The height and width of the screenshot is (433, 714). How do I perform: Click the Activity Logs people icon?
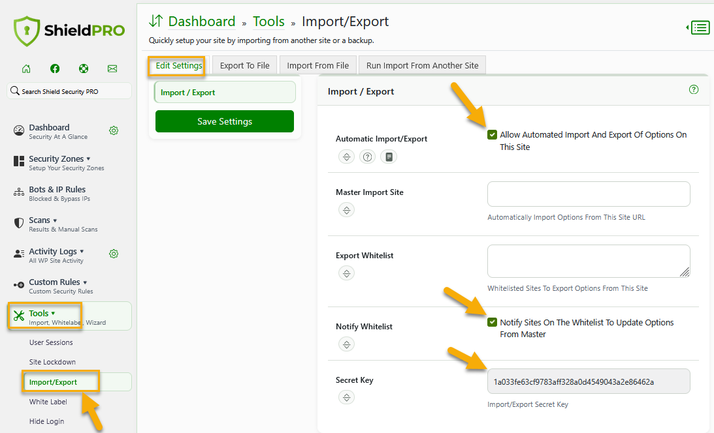(19, 254)
